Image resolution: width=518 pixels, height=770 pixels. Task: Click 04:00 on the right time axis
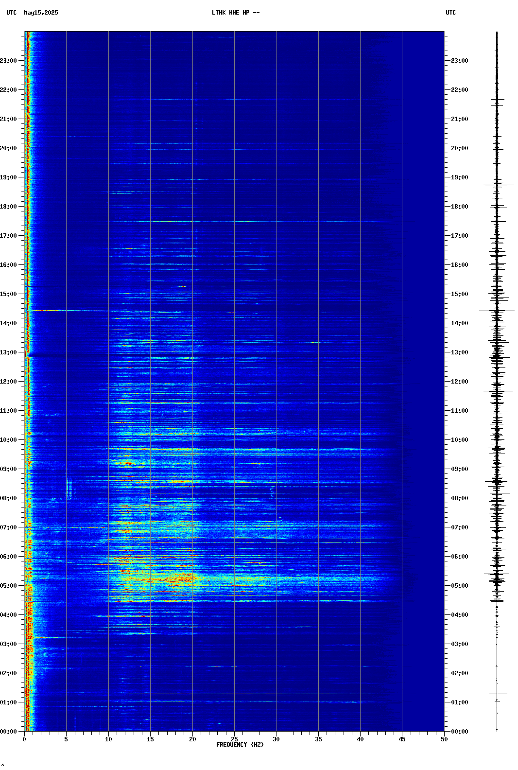pos(460,615)
